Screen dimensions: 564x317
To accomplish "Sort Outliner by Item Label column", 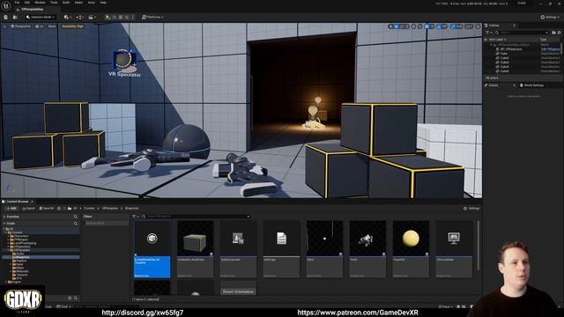I will point(498,39).
